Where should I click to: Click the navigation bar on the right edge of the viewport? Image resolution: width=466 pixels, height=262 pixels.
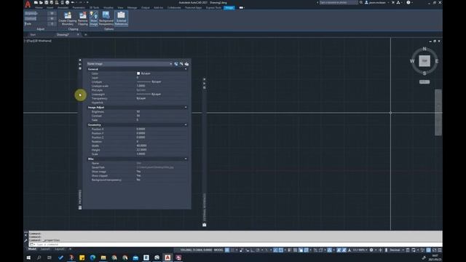(438, 112)
